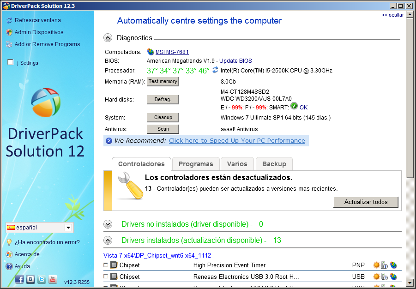Image resolution: width=416 pixels, height=289 pixels.
Task: Click the green SMART OK checkmark icon
Action: (294, 107)
